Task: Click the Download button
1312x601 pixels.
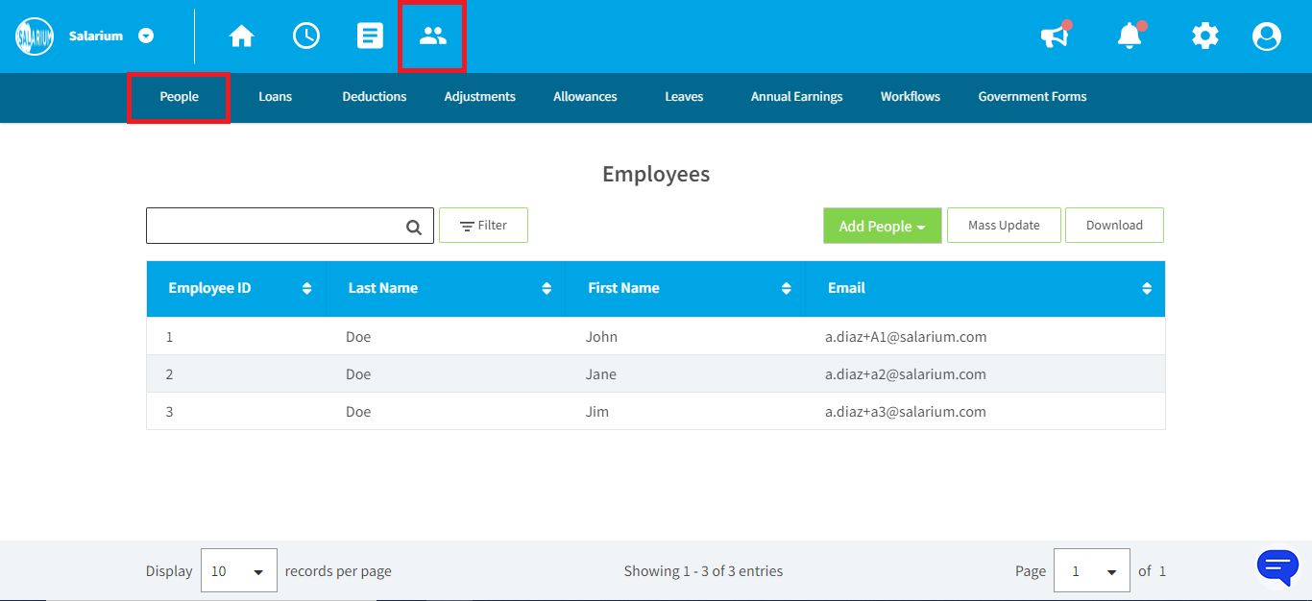Action: 1114,225
